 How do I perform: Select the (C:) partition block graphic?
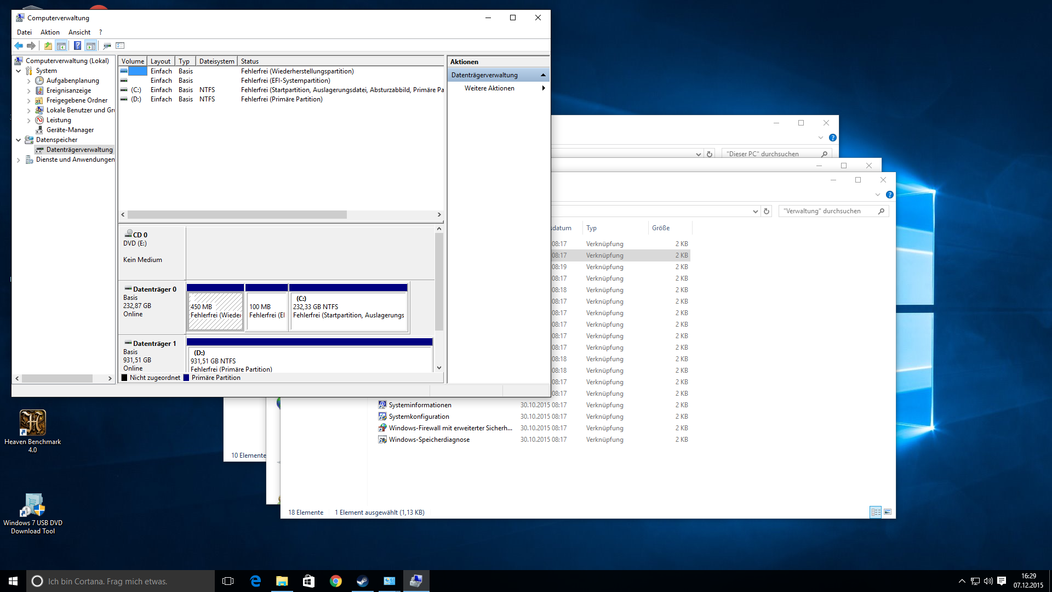pyautogui.click(x=348, y=310)
